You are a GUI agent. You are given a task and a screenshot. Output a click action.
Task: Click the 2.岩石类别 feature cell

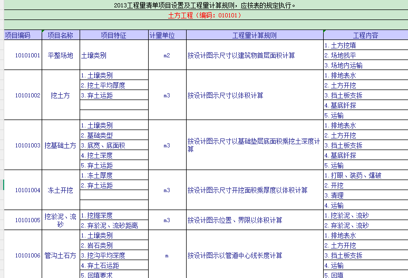point(114,245)
